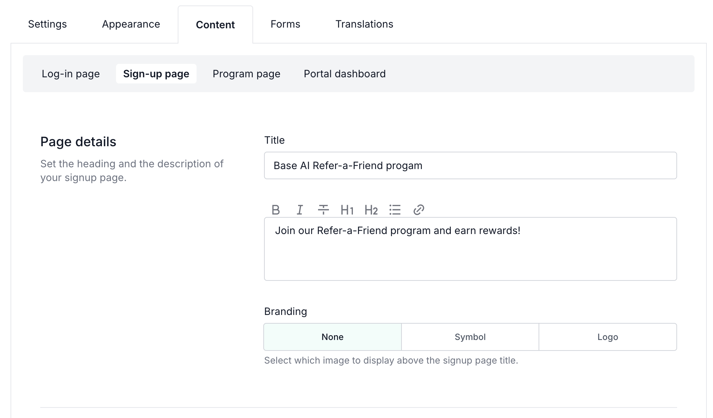Insert bulleted list icon
Viewport: 713px width, 418px height.
pos(395,210)
